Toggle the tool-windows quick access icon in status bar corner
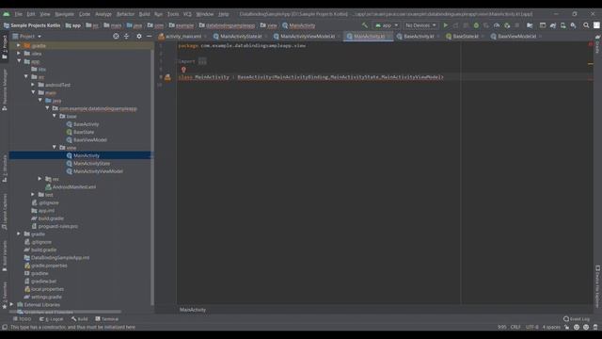This screenshot has height=339, width=602. point(5,327)
